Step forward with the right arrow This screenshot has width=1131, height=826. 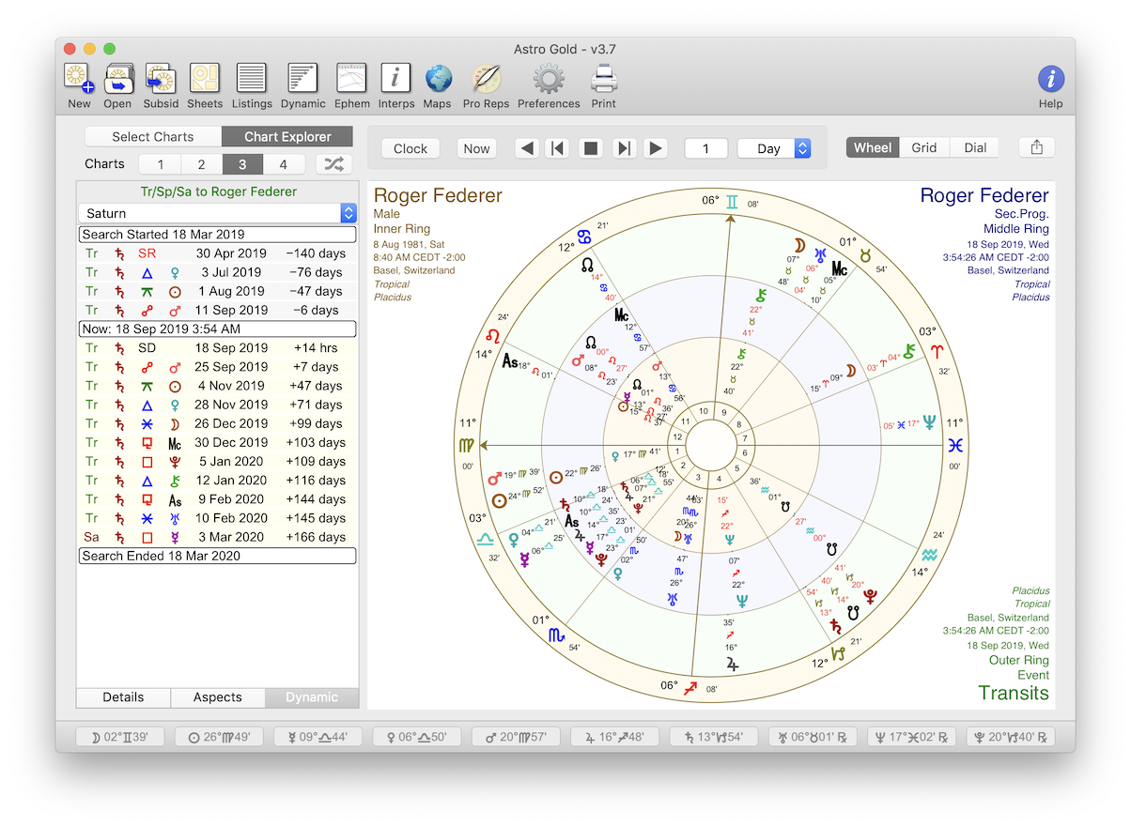[x=656, y=148]
